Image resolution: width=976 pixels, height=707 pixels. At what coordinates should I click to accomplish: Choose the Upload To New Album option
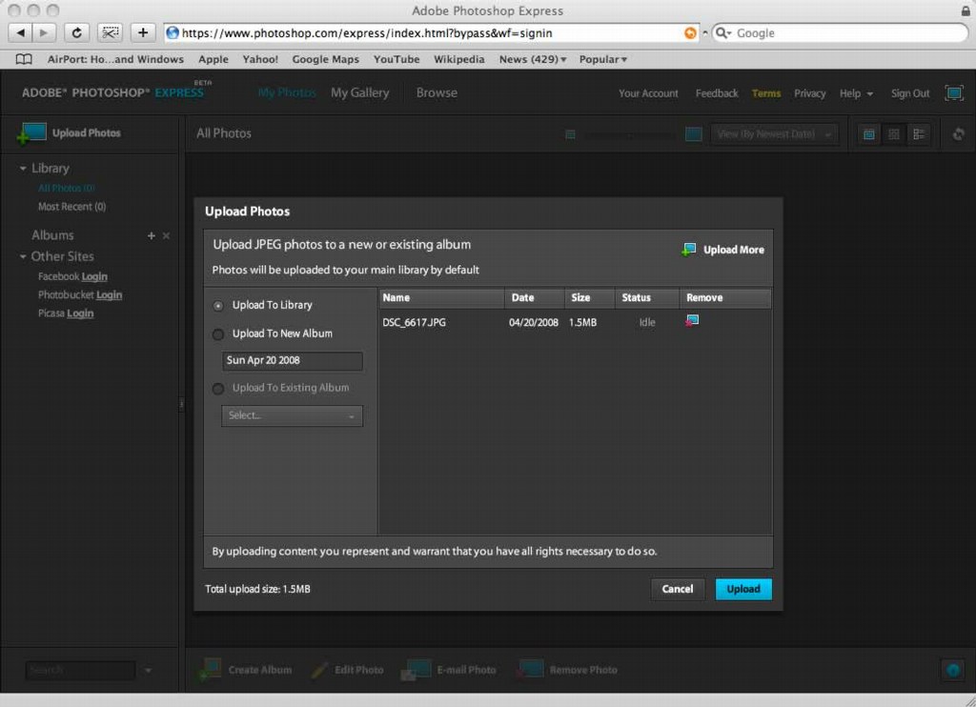point(218,334)
